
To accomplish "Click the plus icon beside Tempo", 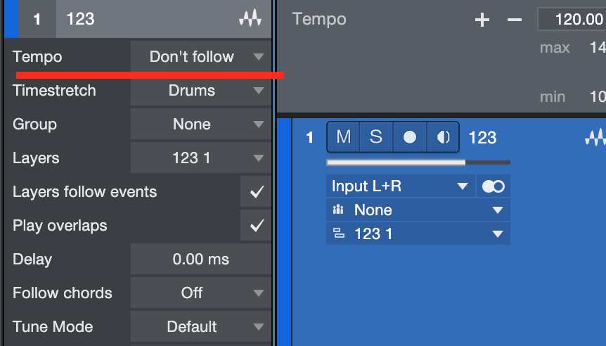I will (x=482, y=20).
